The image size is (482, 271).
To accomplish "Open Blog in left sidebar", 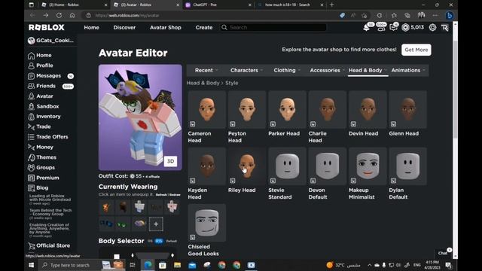I will (x=38, y=187).
